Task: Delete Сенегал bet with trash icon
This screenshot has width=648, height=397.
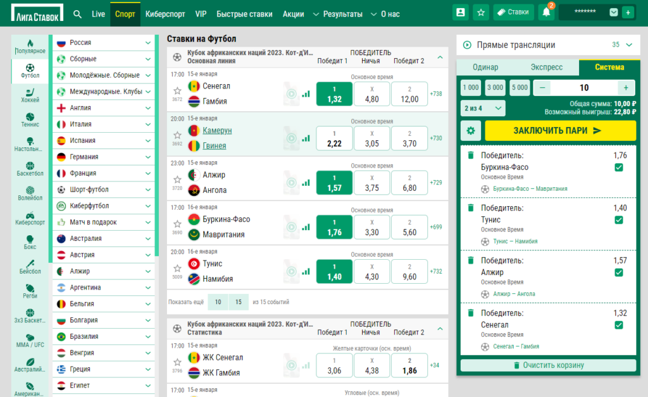Action: pyautogui.click(x=471, y=313)
